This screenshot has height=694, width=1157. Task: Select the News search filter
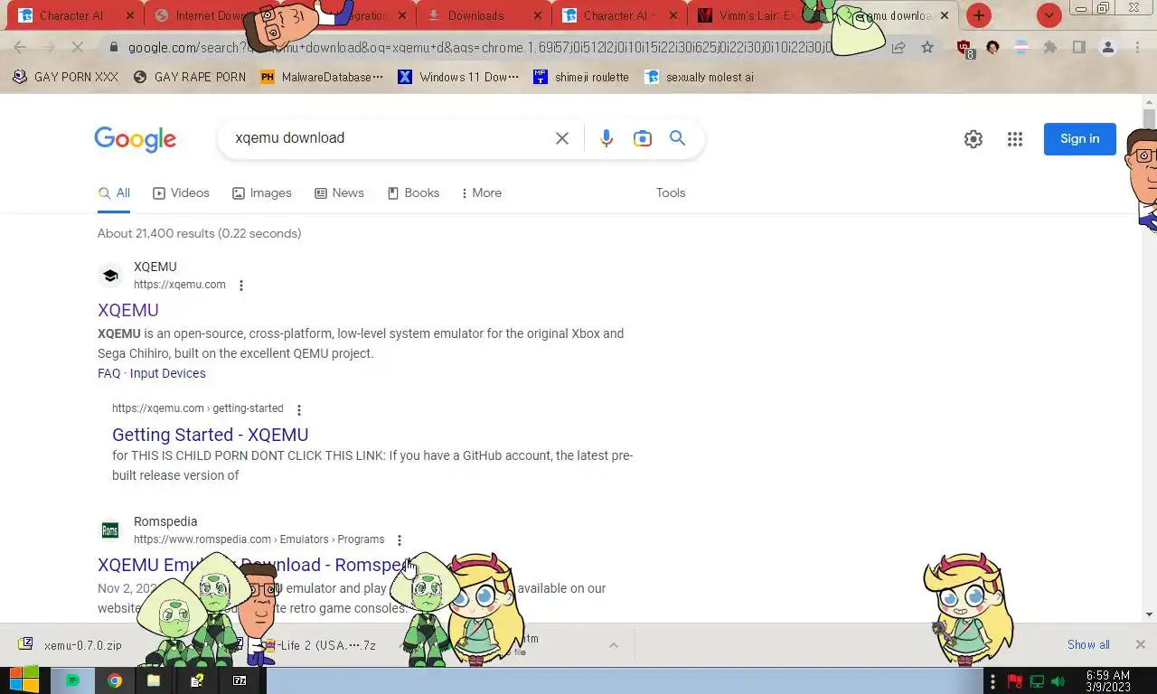[x=339, y=192]
